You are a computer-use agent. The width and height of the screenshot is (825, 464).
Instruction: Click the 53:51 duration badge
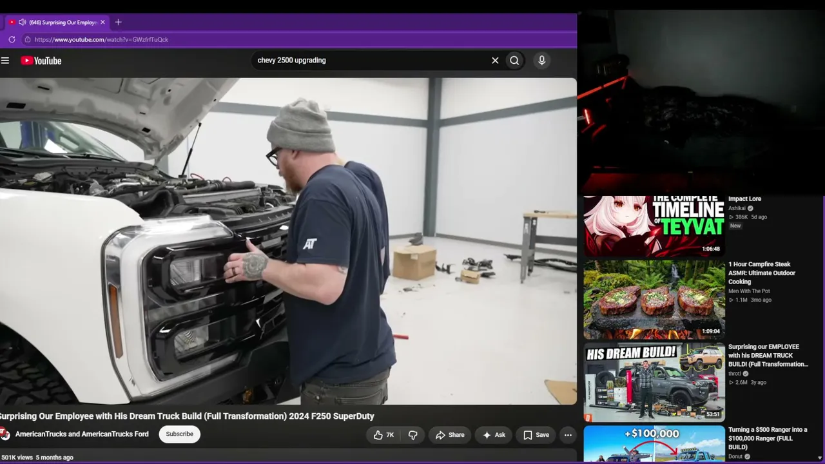tap(713, 414)
